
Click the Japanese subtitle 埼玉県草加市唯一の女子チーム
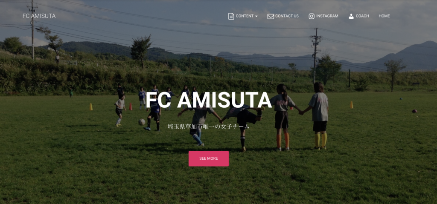pos(208,126)
